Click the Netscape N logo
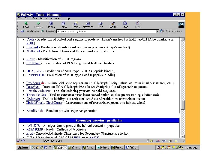 (x=181, y=25)
